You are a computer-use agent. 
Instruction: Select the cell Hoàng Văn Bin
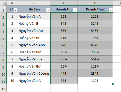34,52
